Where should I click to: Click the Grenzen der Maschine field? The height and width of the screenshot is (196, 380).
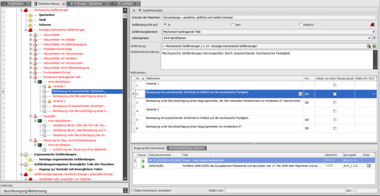269,17
